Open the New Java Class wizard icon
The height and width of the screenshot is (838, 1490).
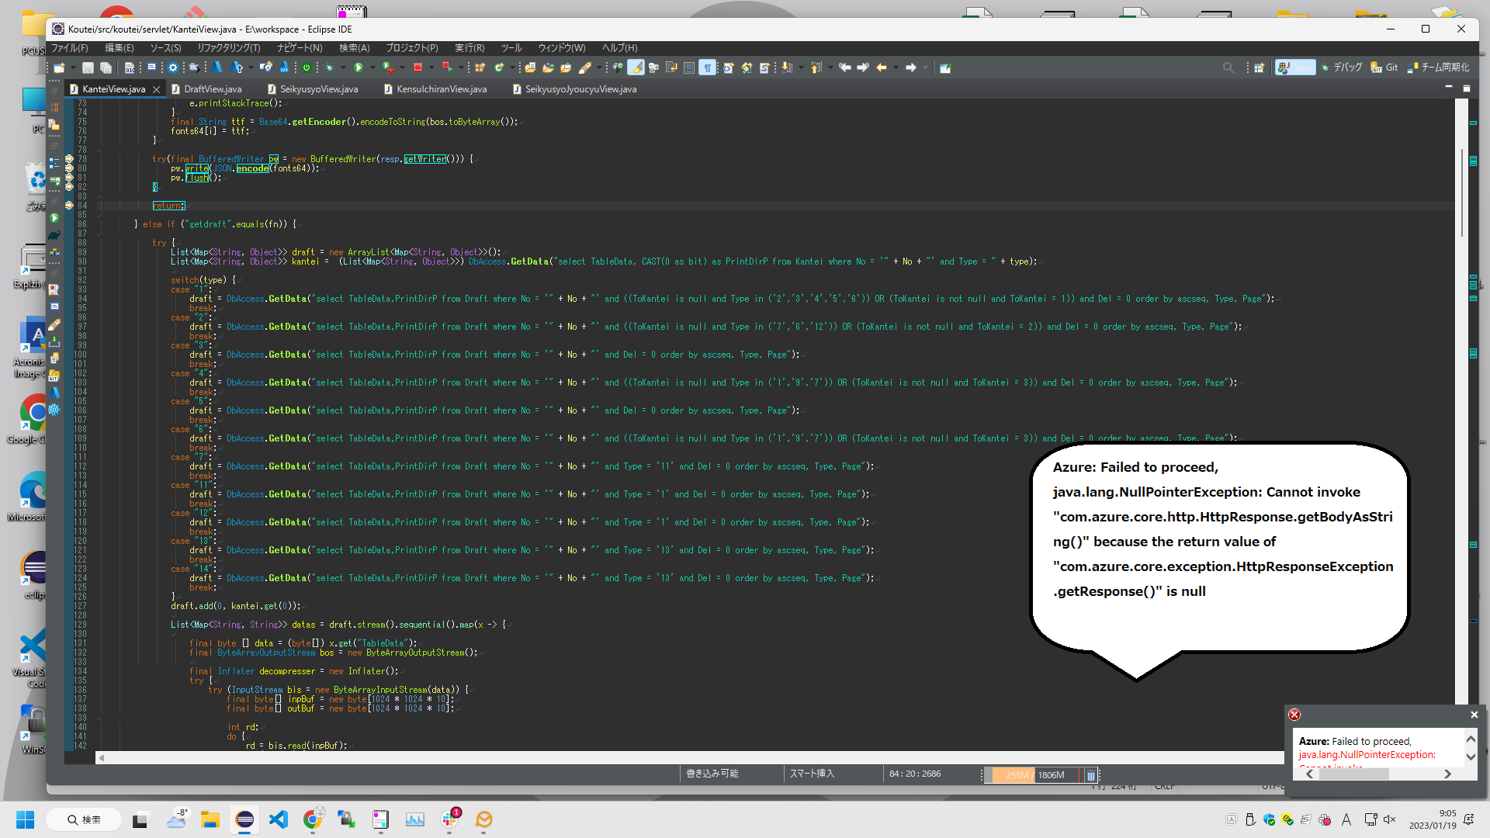pos(500,68)
